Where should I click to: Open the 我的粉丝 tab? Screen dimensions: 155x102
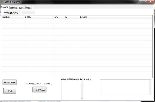(14, 7)
